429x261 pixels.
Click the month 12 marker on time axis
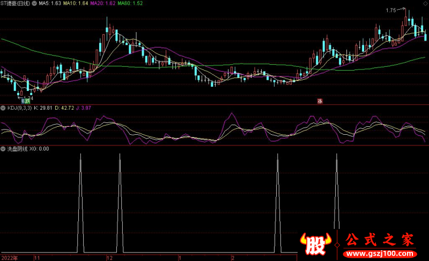point(110,257)
